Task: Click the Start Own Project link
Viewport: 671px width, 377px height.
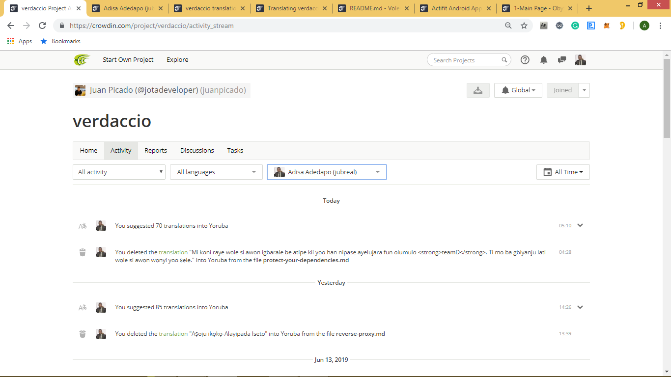Action: [128, 60]
